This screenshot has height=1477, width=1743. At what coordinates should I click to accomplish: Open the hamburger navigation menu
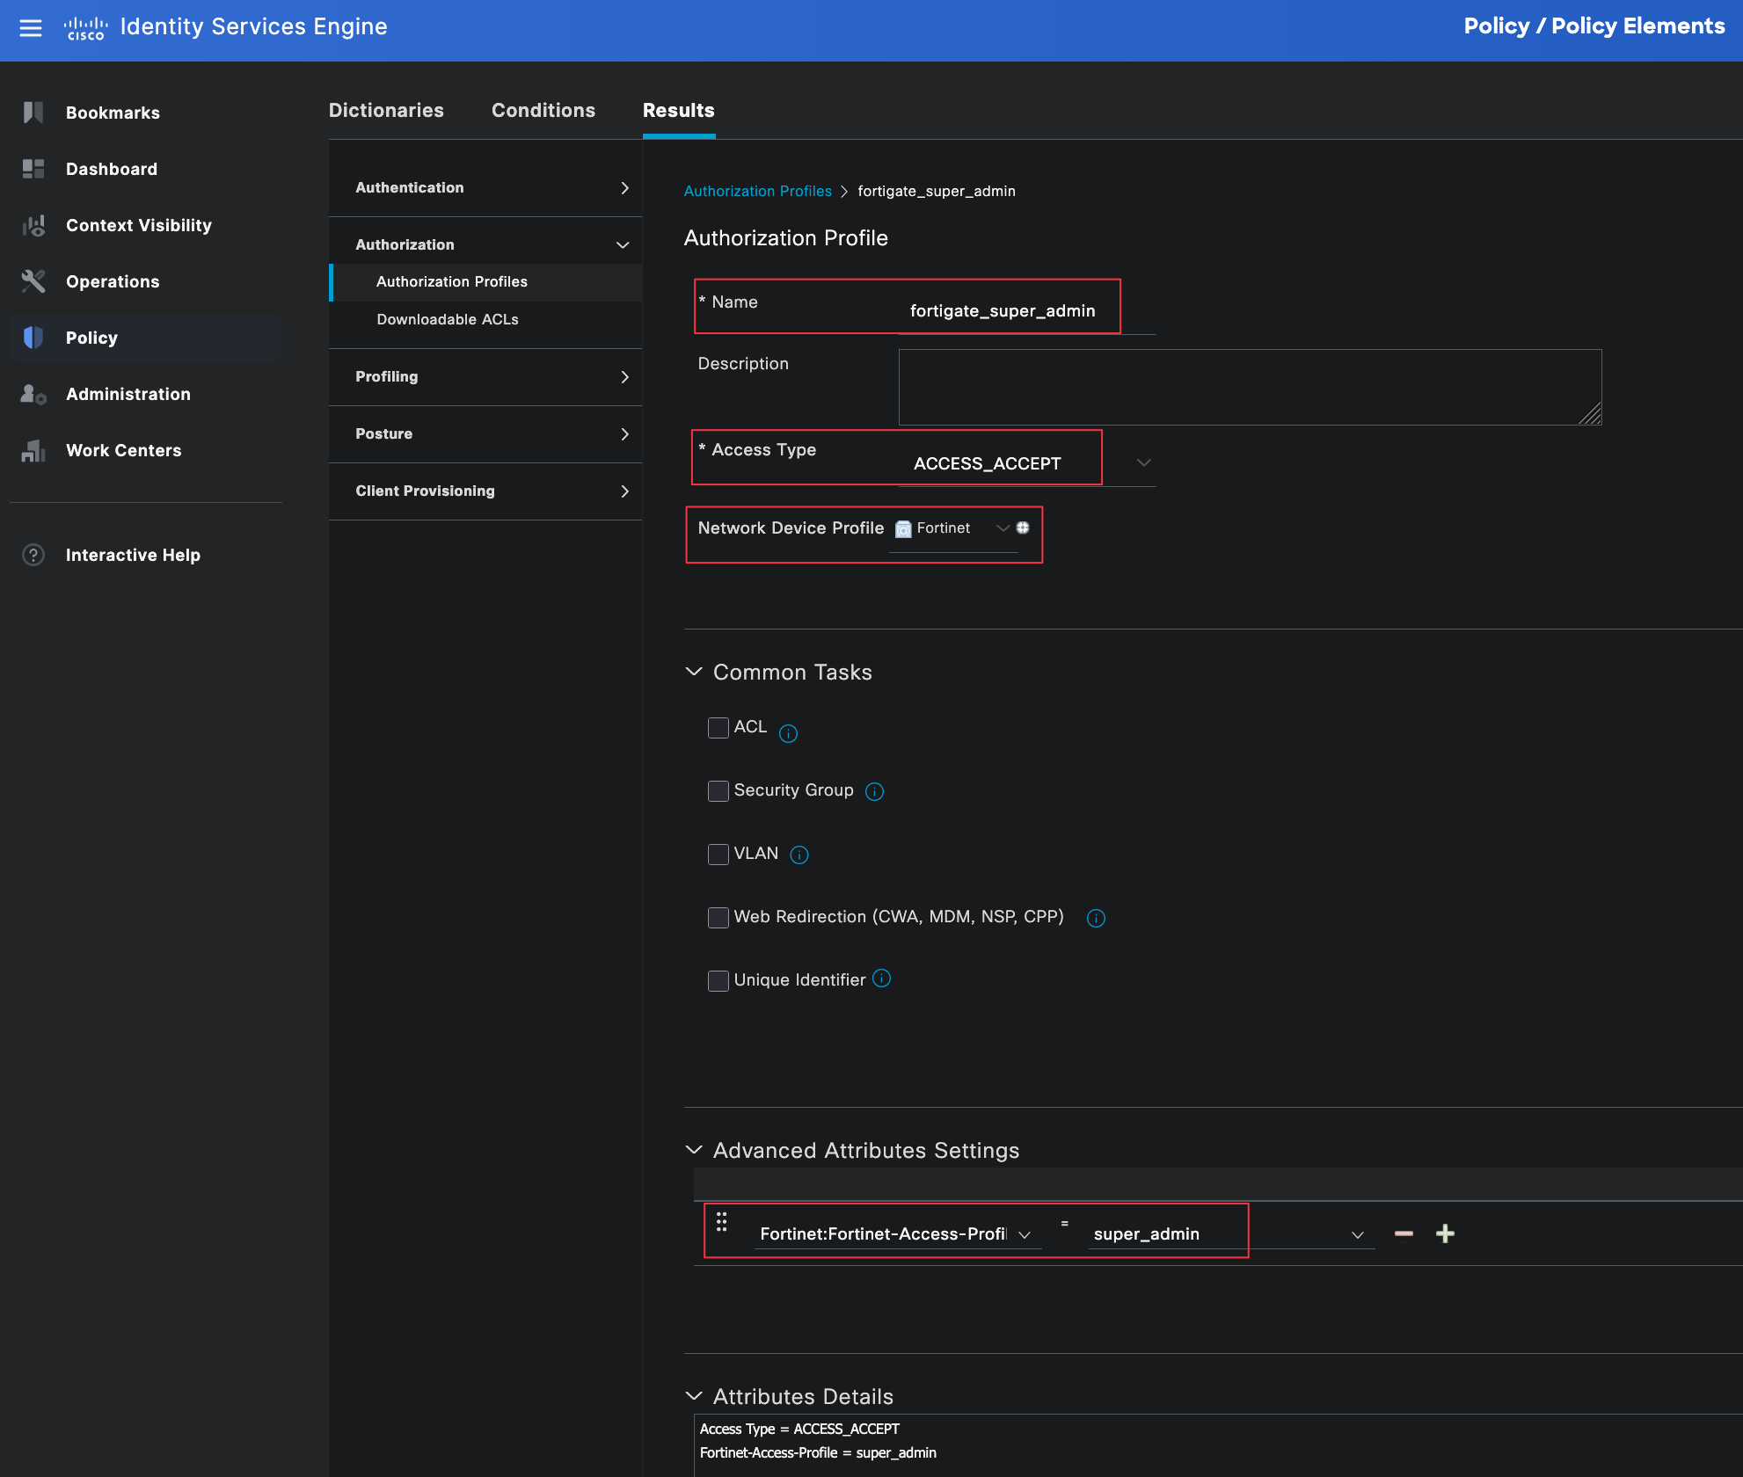pyautogui.click(x=31, y=27)
